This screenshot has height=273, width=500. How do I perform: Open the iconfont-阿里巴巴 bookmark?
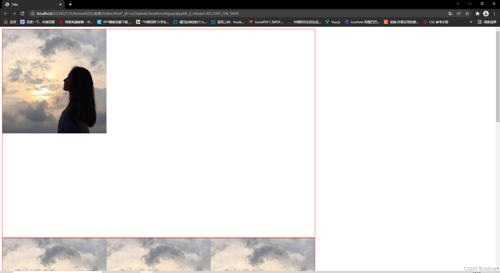pyautogui.click(x=362, y=22)
